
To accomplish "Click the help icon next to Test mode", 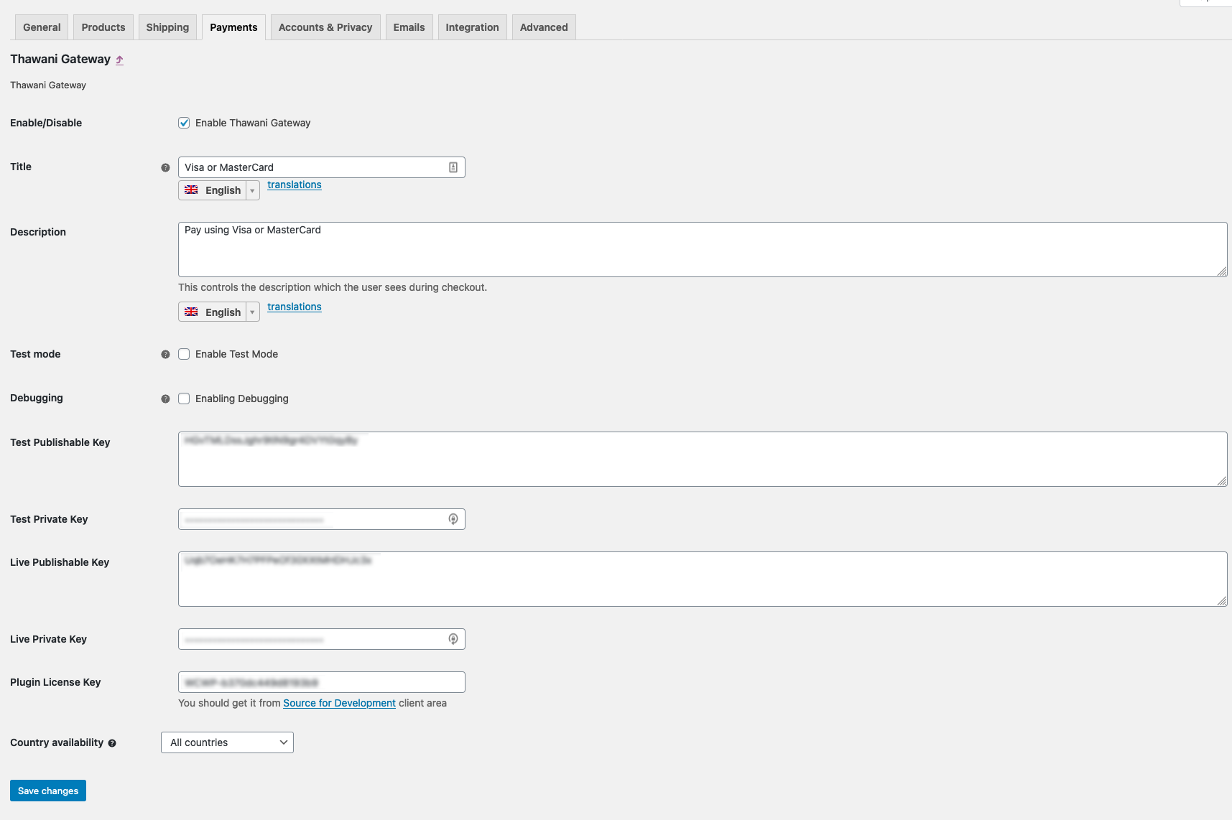I will [x=165, y=355].
